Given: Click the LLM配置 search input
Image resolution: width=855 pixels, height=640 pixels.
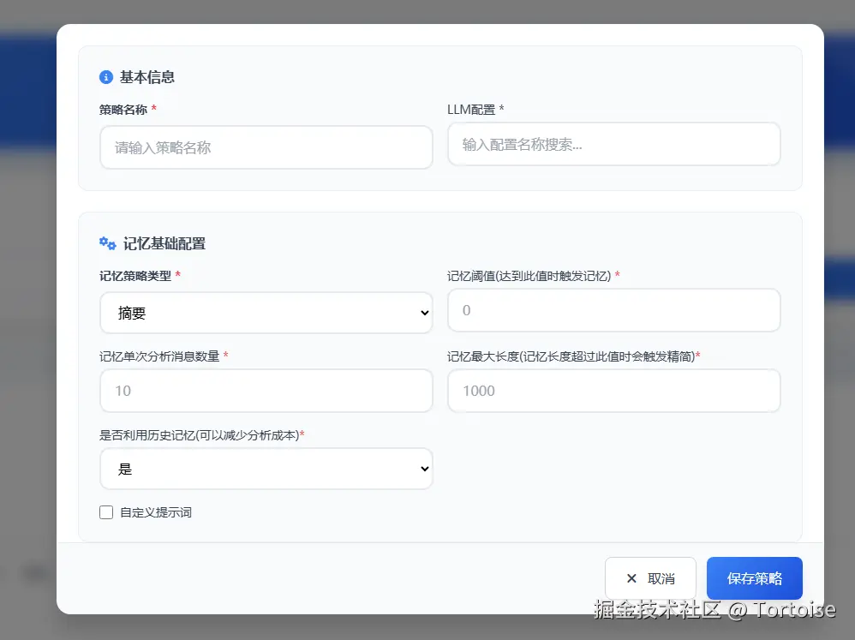Looking at the screenshot, I should [x=614, y=144].
